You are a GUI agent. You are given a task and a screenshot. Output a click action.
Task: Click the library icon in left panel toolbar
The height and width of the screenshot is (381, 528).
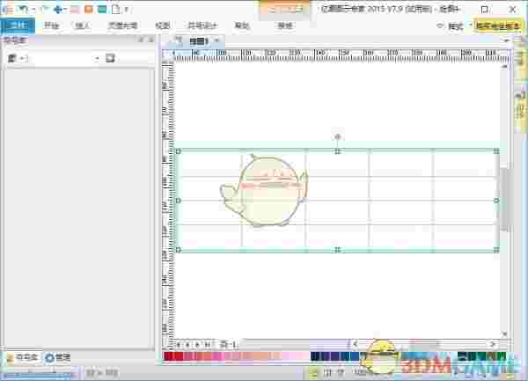coord(12,58)
